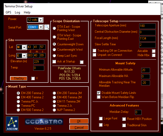Click the Minimum Allowable Altitude field
The width and height of the screenshot is (163, 136).
(146, 70)
